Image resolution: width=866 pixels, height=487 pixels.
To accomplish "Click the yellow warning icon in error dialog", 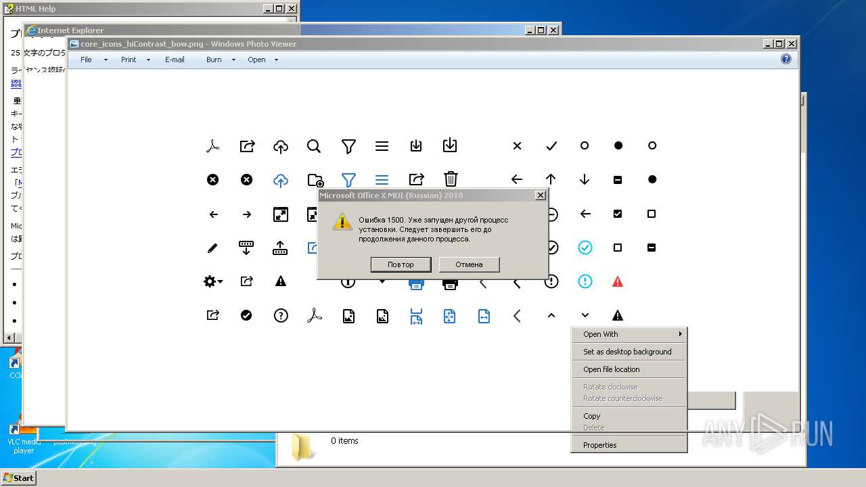I will (342, 221).
